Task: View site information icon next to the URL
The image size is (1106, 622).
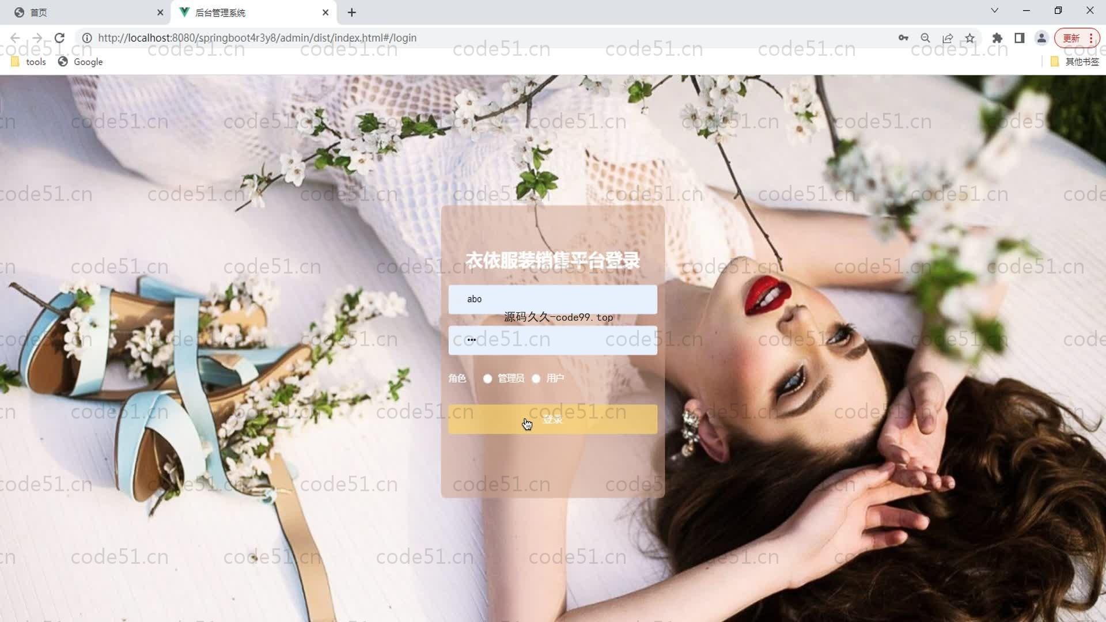Action: pyautogui.click(x=87, y=38)
